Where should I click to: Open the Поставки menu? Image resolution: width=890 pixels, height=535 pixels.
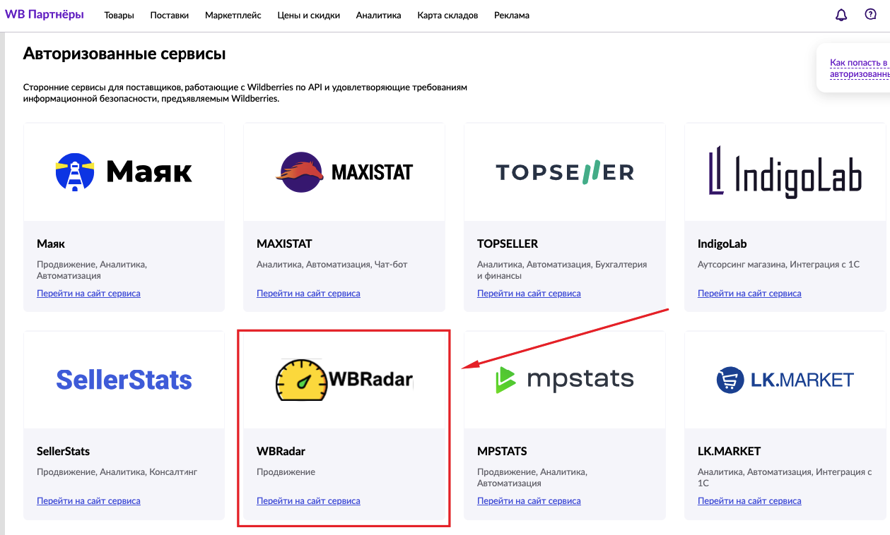[x=170, y=16]
